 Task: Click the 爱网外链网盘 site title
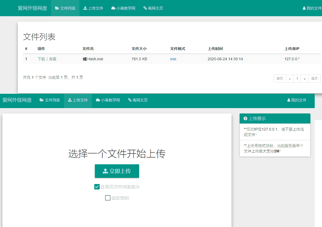(33, 8)
